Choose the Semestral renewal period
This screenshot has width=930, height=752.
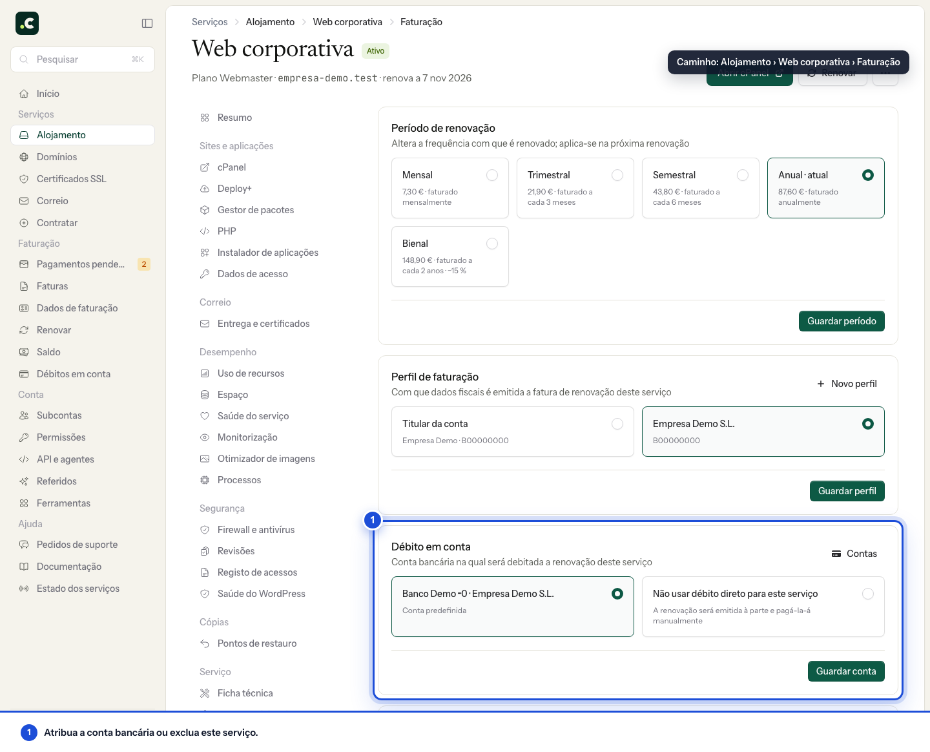pyautogui.click(x=701, y=188)
